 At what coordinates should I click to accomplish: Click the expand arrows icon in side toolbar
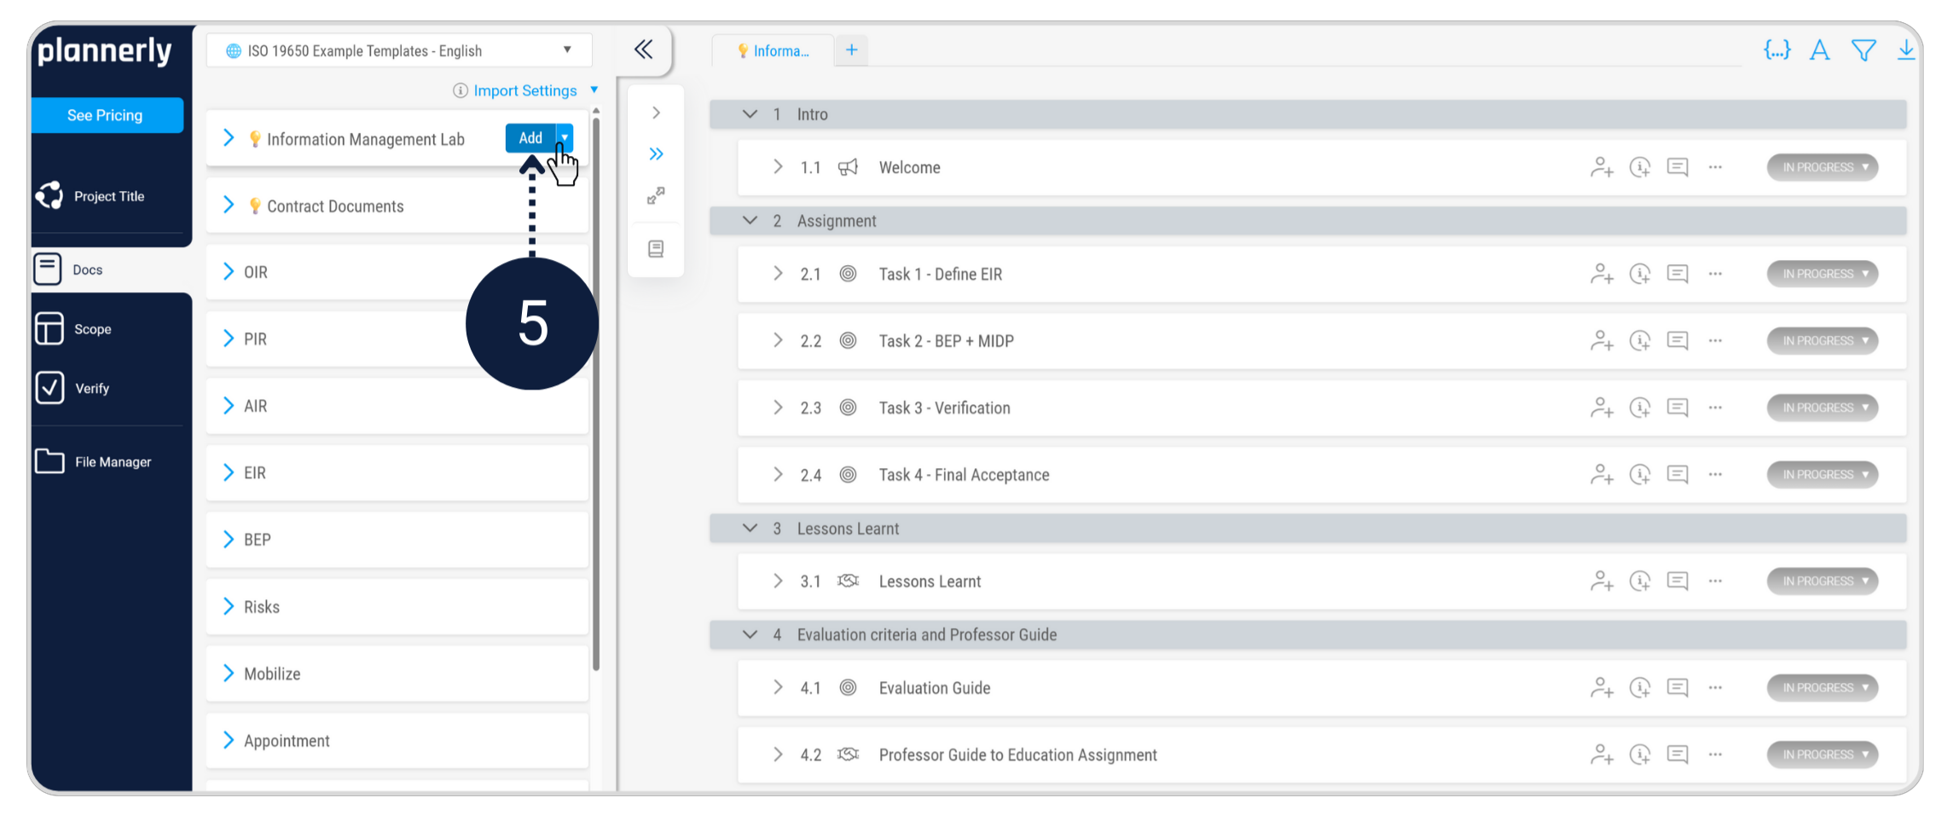[656, 196]
